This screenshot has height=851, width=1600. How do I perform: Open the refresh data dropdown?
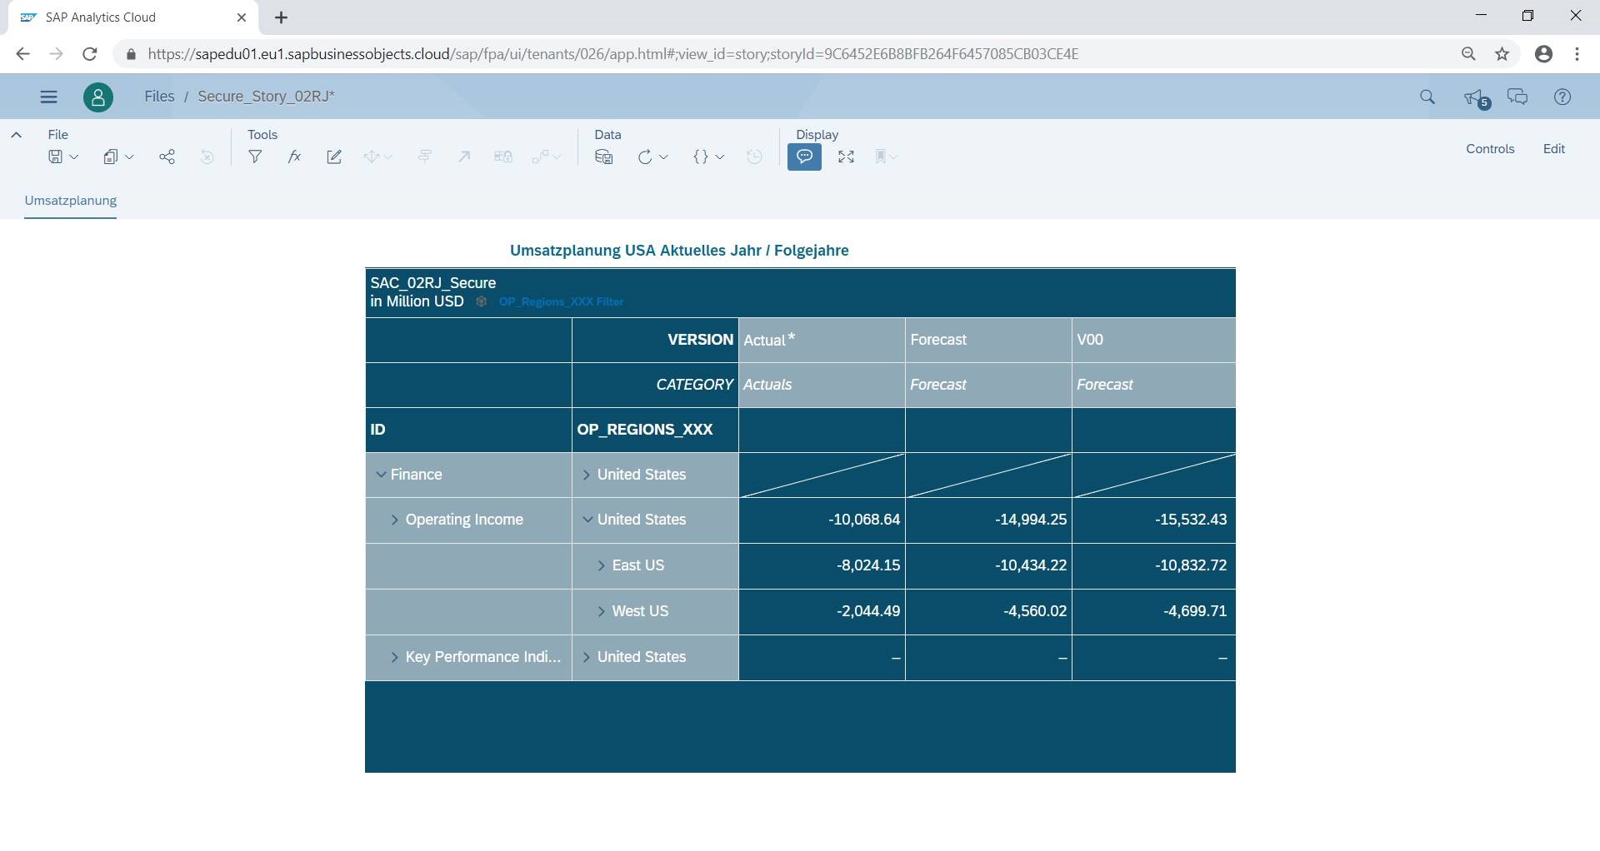click(x=652, y=157)
